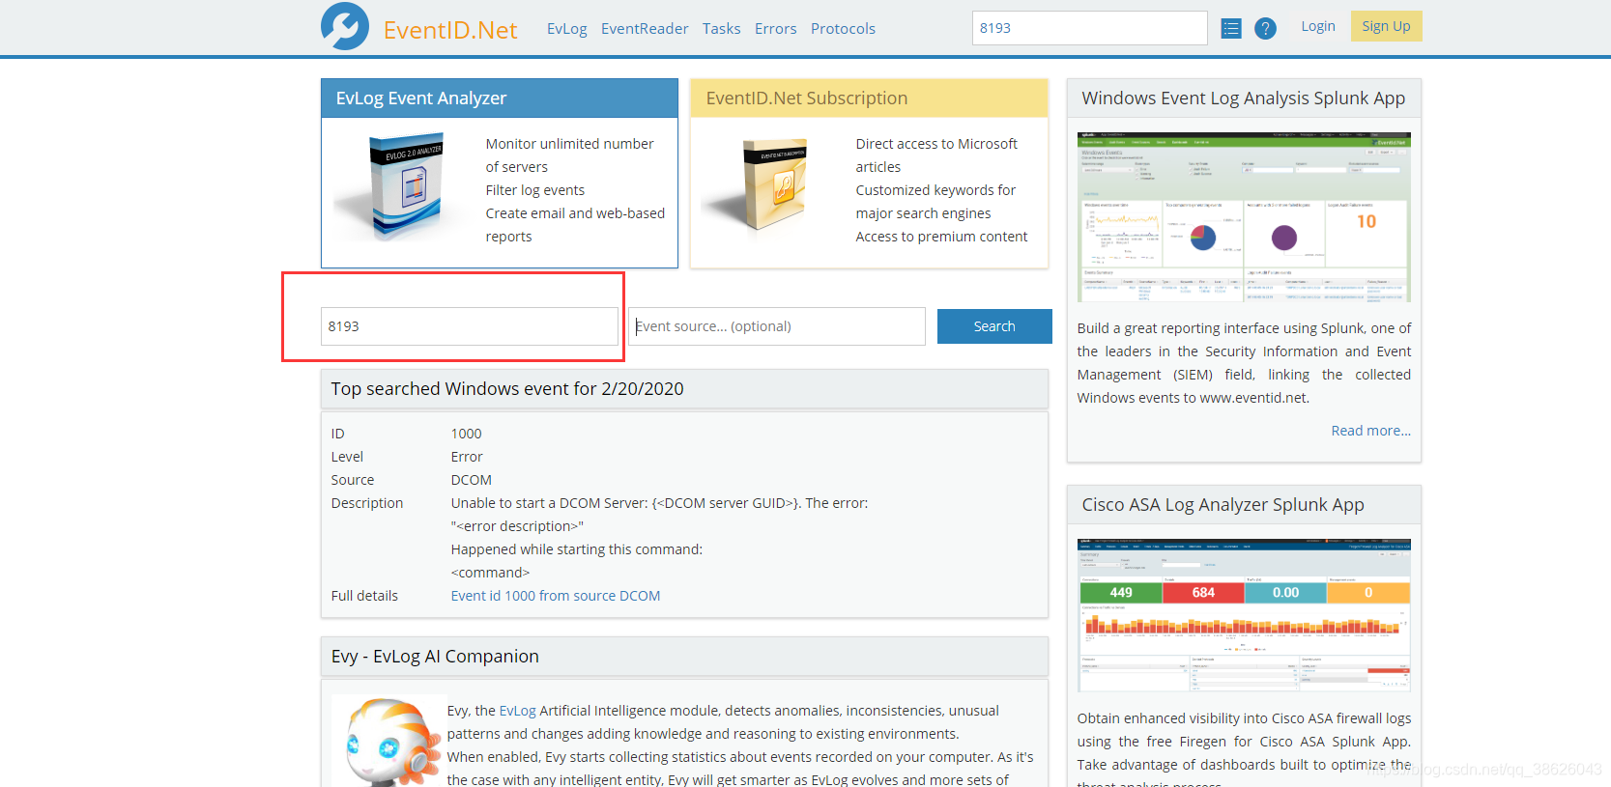Open the EventReader menu item
This screenshot has height=787, width=1611.
point(645,29)
